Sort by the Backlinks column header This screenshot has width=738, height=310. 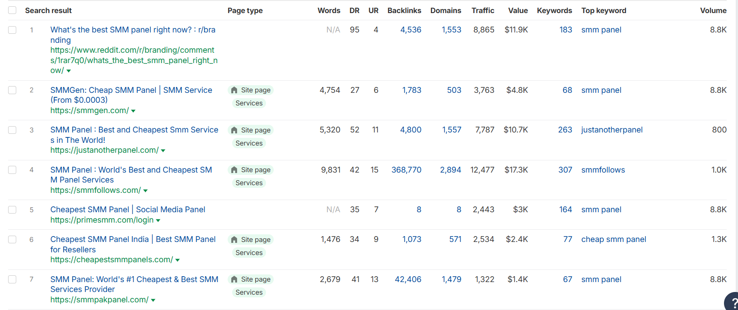404,10
